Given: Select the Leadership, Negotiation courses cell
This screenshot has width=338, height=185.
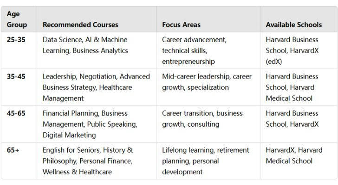Looking at the screenshot, I should 97,87.
